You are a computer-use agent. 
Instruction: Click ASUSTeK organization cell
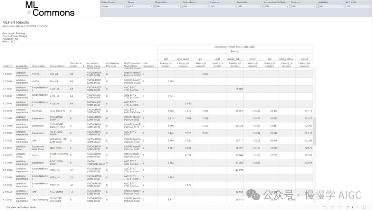37,111
